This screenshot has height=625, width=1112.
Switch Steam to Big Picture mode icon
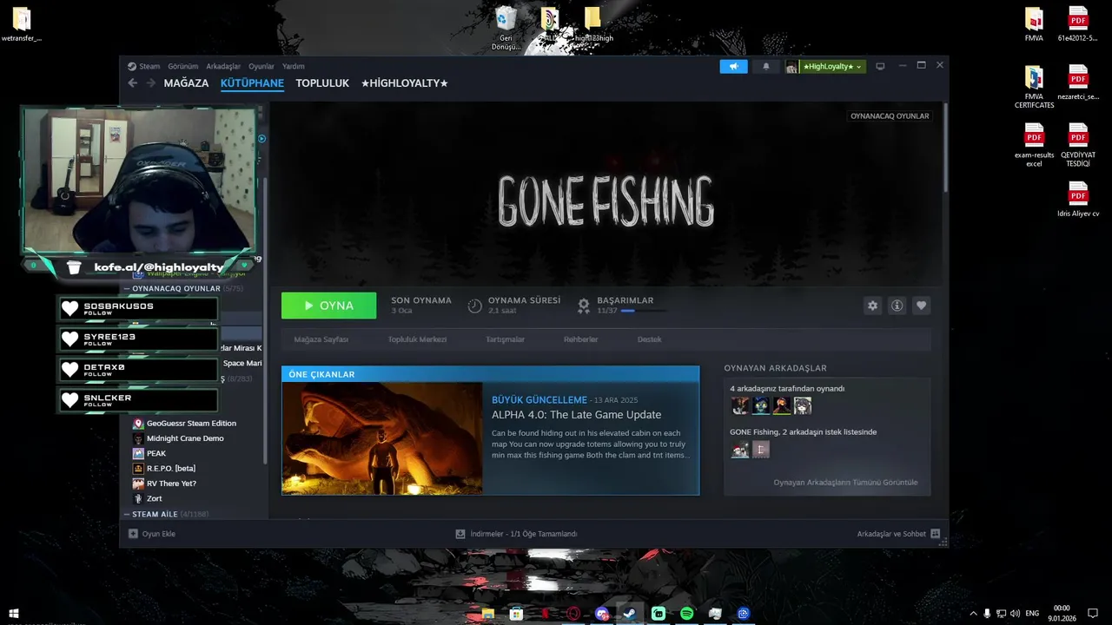click(x=880, y=66)
